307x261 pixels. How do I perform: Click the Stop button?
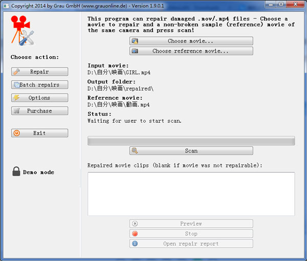[x=191, y=233]
